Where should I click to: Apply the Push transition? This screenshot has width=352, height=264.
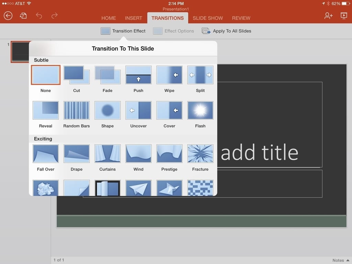139,75
